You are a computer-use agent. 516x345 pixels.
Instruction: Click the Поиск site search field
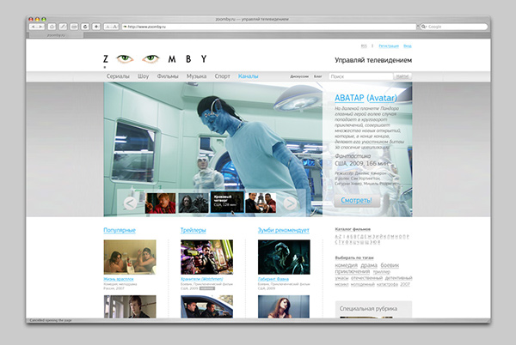[360, 76]
